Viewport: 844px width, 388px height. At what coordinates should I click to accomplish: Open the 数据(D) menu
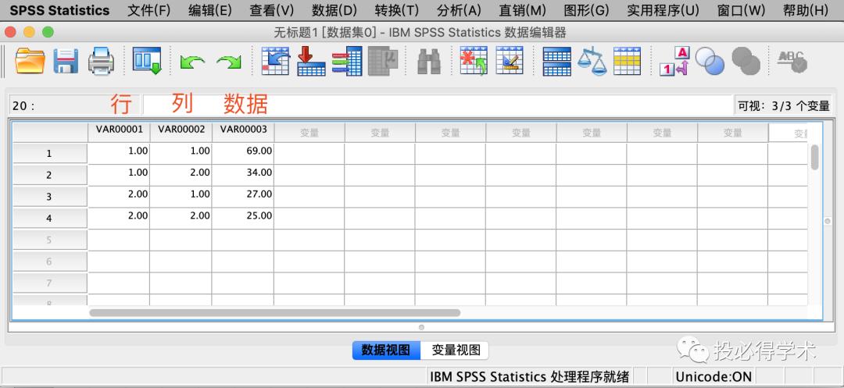pyautogui.click(x=334, y=10)
